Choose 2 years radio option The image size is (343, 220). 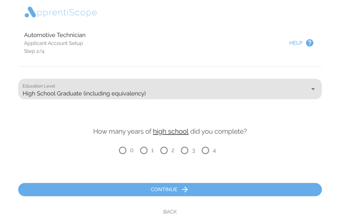tap(164, 150)
